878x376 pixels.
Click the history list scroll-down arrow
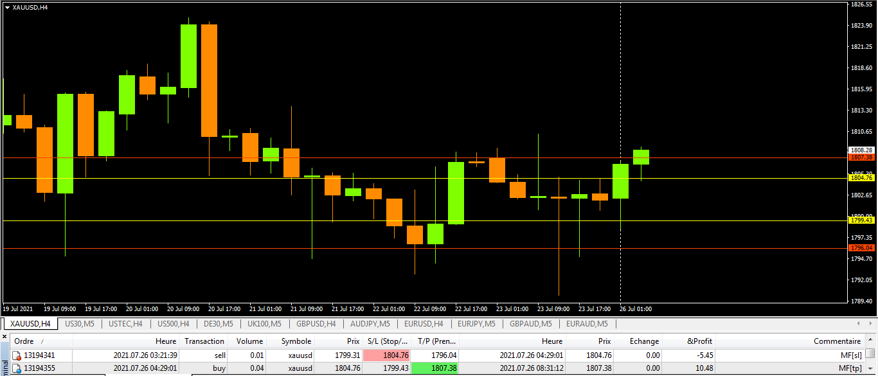[x=870, y=369]
